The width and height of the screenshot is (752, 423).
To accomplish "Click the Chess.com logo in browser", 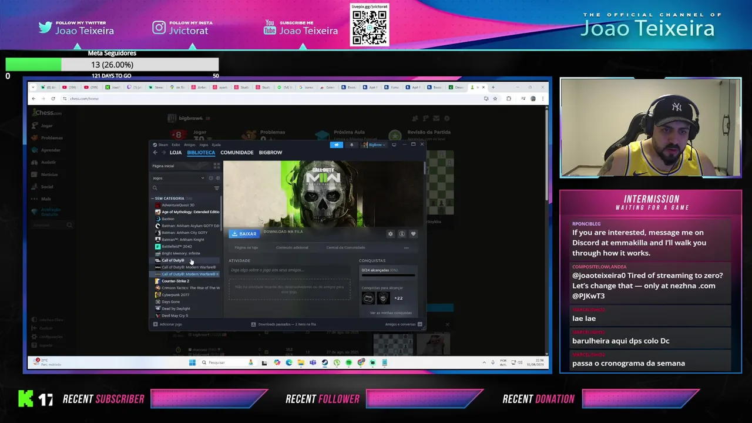I will (x=47, y=112).
